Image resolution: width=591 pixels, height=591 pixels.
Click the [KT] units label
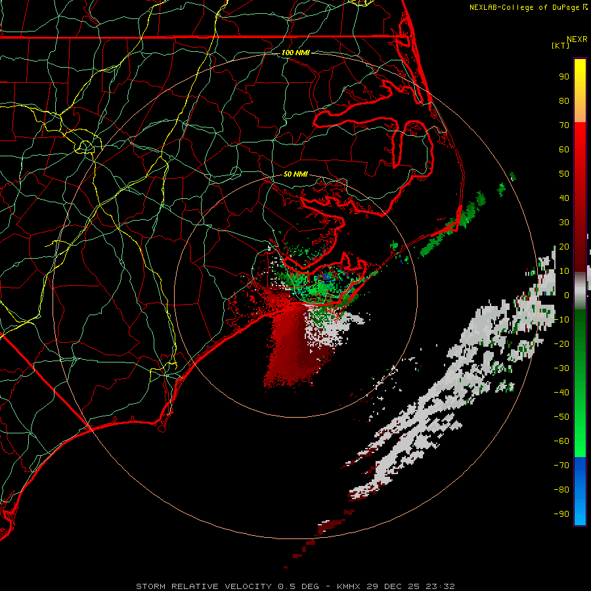560,45
